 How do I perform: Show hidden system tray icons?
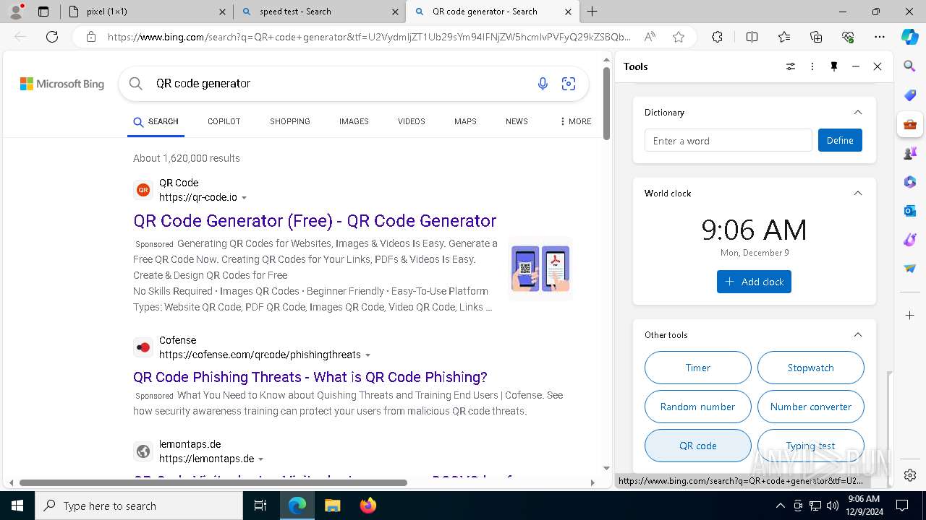click(x=780, y=506)
